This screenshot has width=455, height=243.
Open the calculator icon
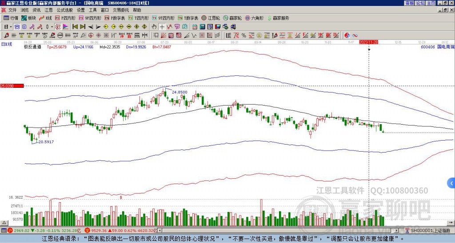point(202,27)
